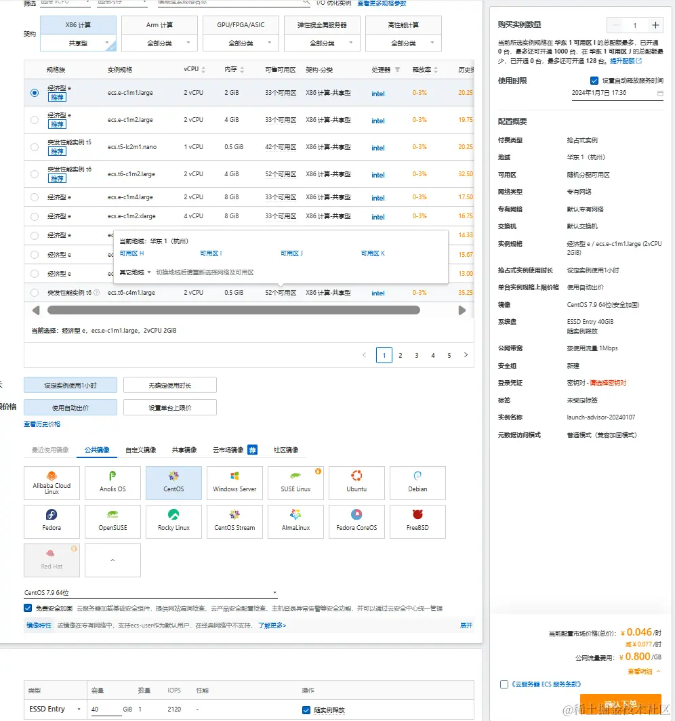675x721 pixels.
Task: Collapse the image list with up-arrow tile
Action: click(x=112, y=560)
